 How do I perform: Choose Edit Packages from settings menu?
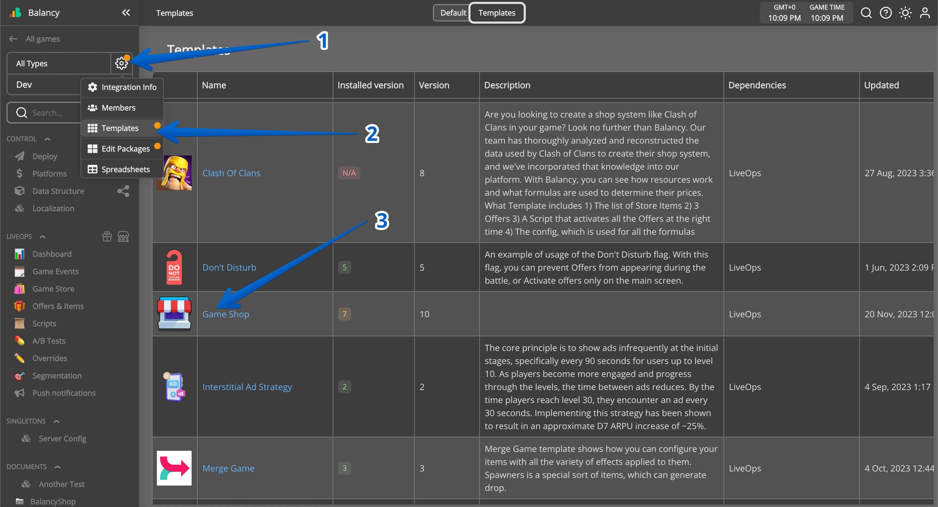[x=125, y=149]
